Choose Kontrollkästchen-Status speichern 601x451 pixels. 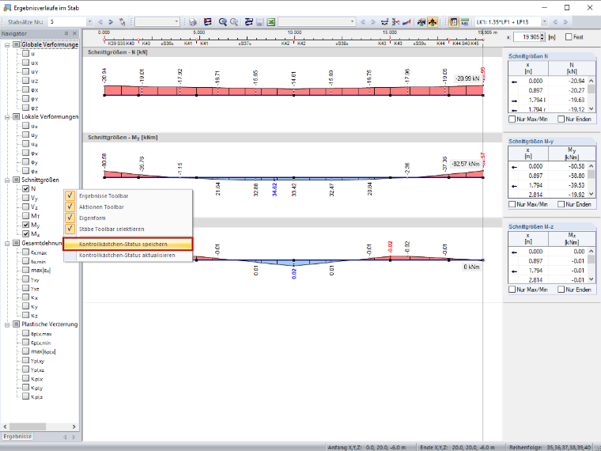click(128, 244)
